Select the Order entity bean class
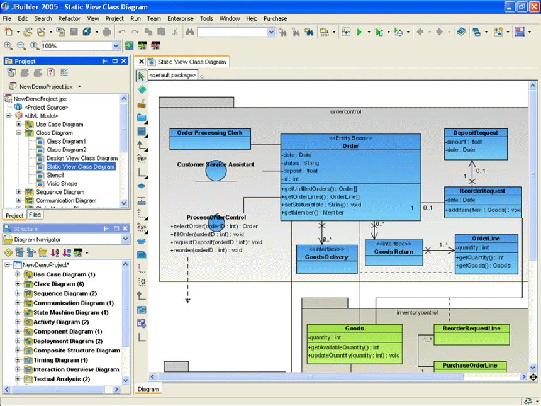 coord(350,177)
